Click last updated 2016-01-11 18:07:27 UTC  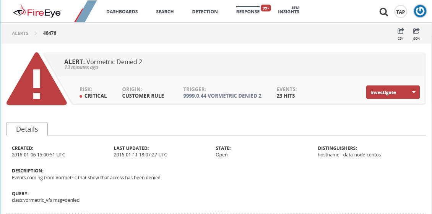point(141,154)
